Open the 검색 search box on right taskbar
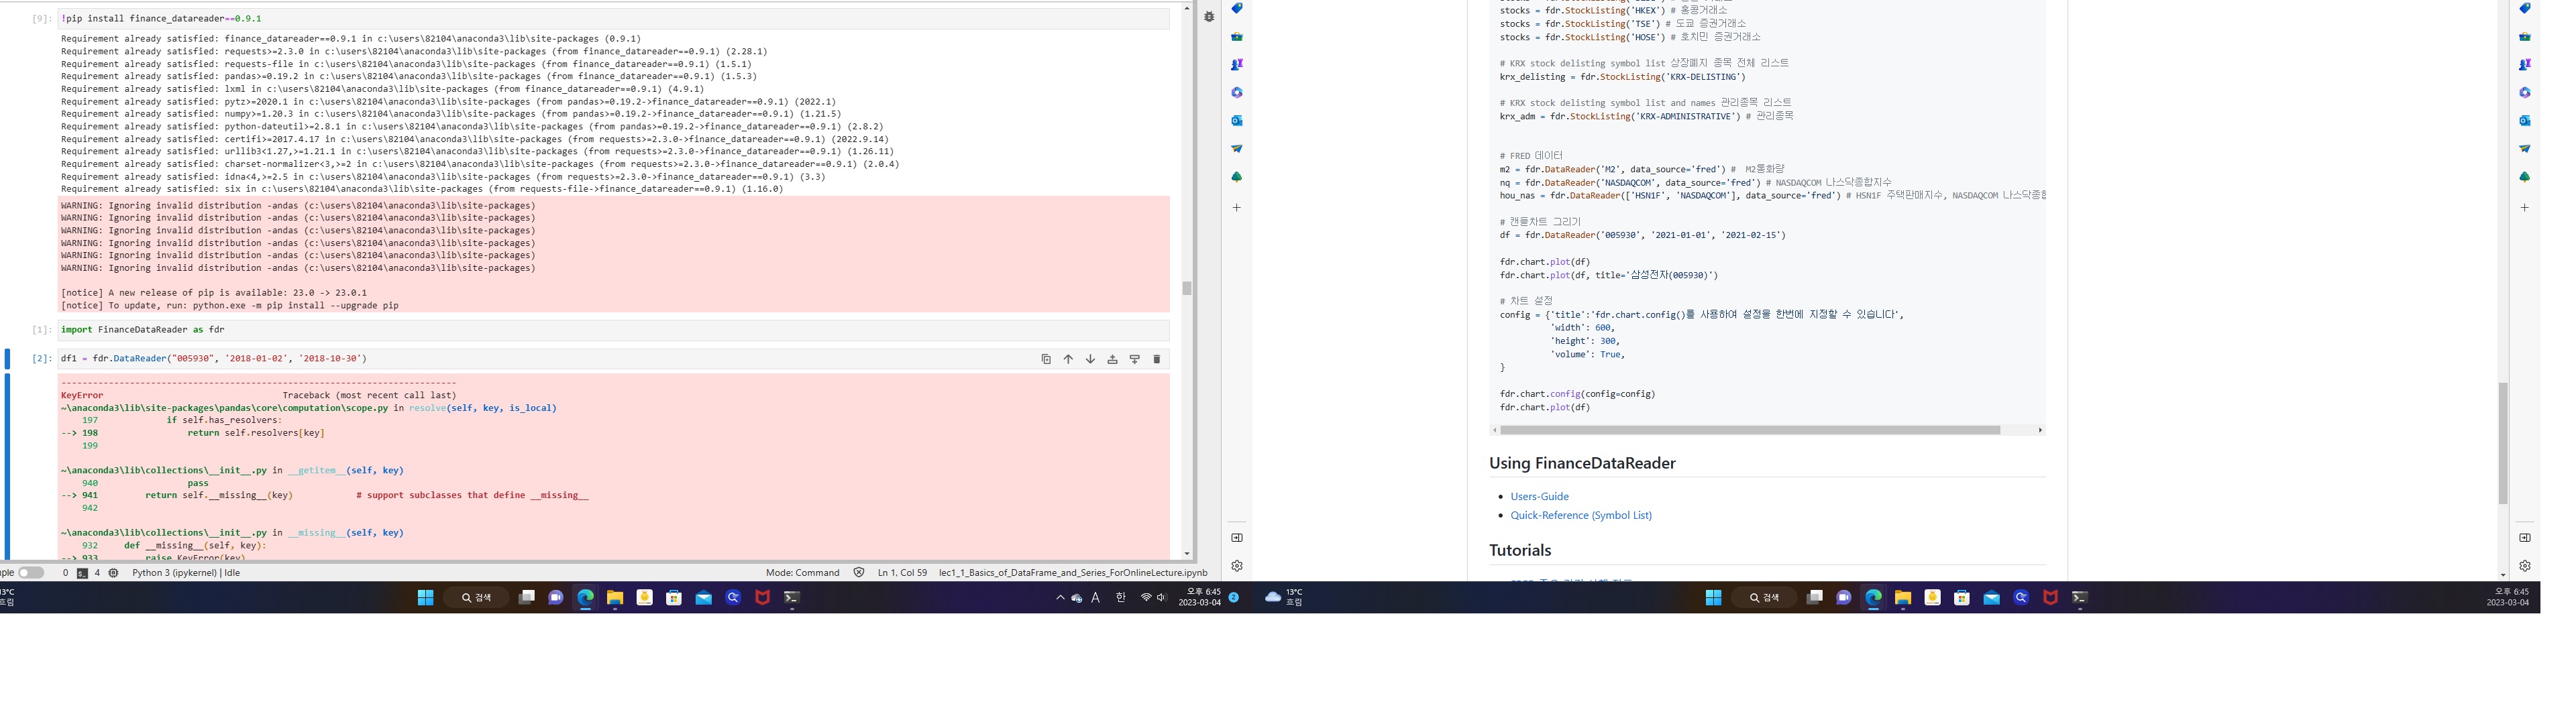2576x724 pixels. (1764, 598)
